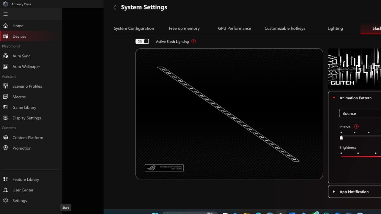The height and width of the screenshot is (214, 381).
Task: Click the Brightness slider track
Action: tap(361, 157)
